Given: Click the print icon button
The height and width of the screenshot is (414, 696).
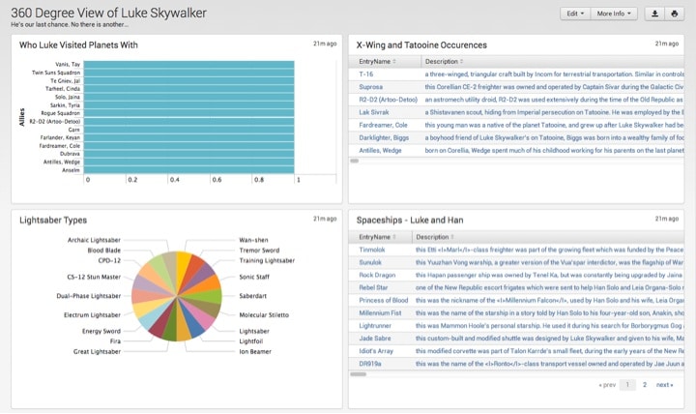Looking at the screenshot, I should 675,14.
